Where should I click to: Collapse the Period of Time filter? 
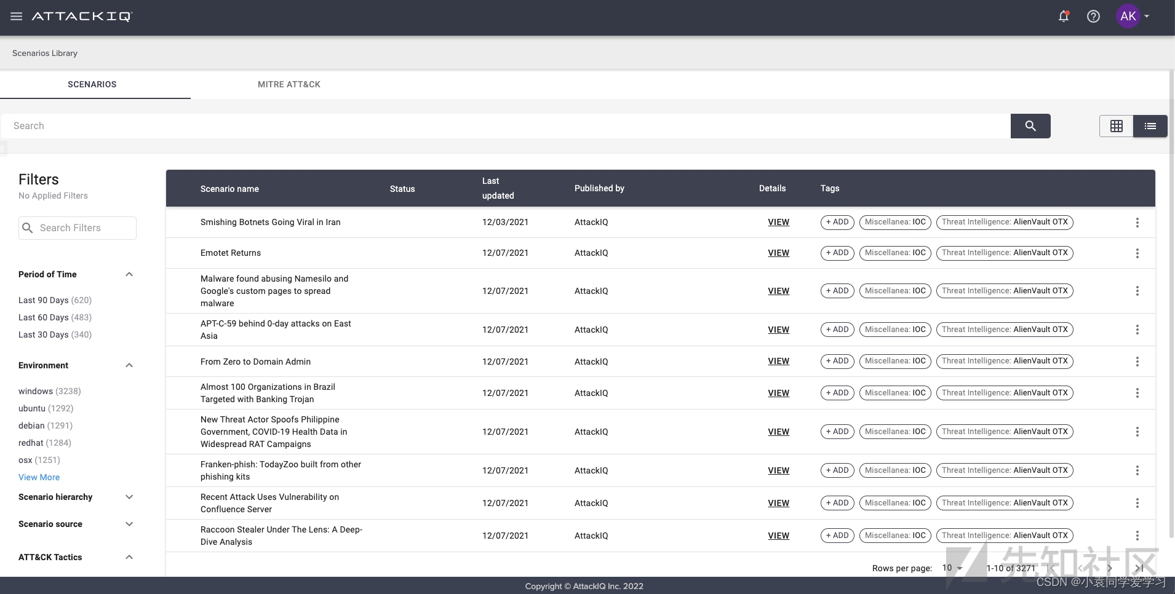[x=129, y=274]
